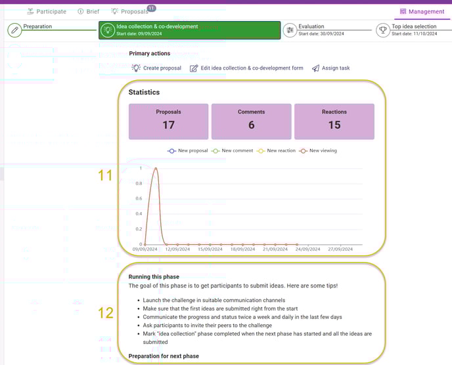Click the 24/09/2024 axis label

pyautogui.click(x=307, y=249)
